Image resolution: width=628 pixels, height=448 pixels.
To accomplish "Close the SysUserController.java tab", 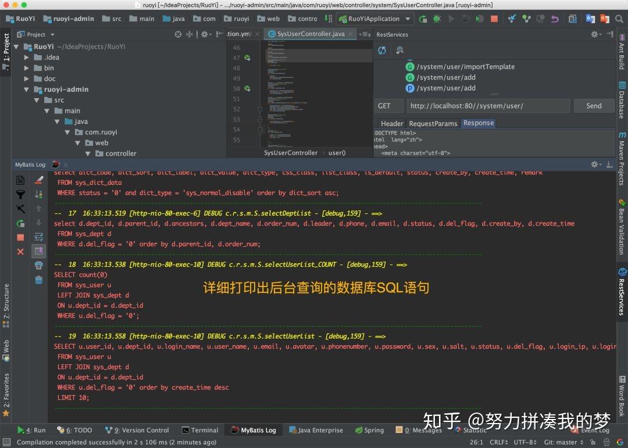I will coord(351,34).
